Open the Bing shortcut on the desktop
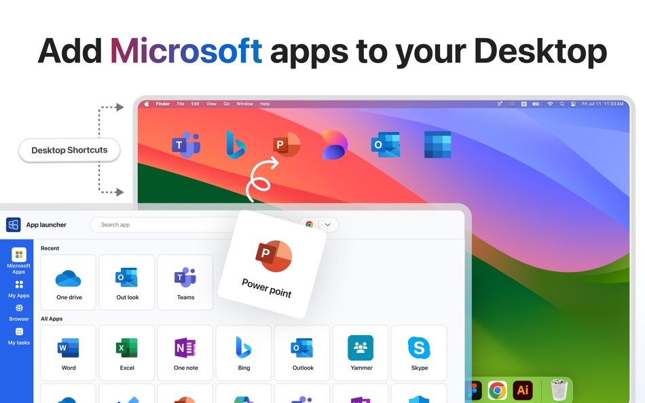The width and height of the screenshot is (645, 403). [x=236, y=145]
